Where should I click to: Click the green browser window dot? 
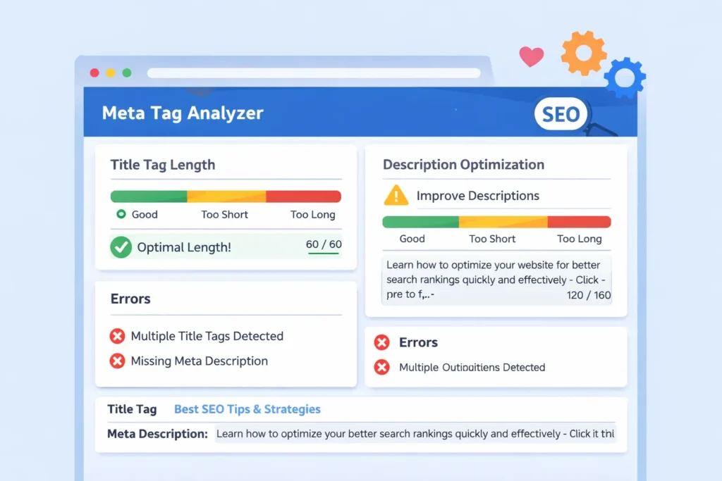click(x=127, y=73)
